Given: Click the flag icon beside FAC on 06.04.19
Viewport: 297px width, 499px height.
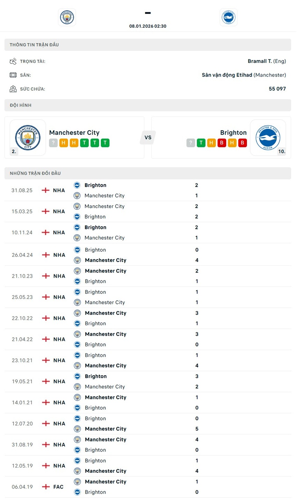Looking at the screenshot, I should point(45,486).
